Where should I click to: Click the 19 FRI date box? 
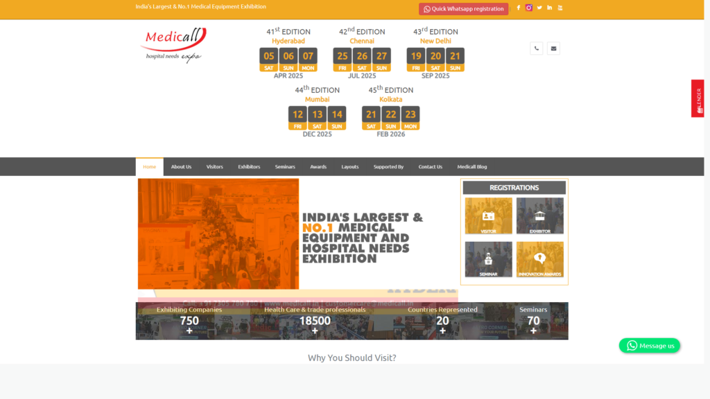416,60
